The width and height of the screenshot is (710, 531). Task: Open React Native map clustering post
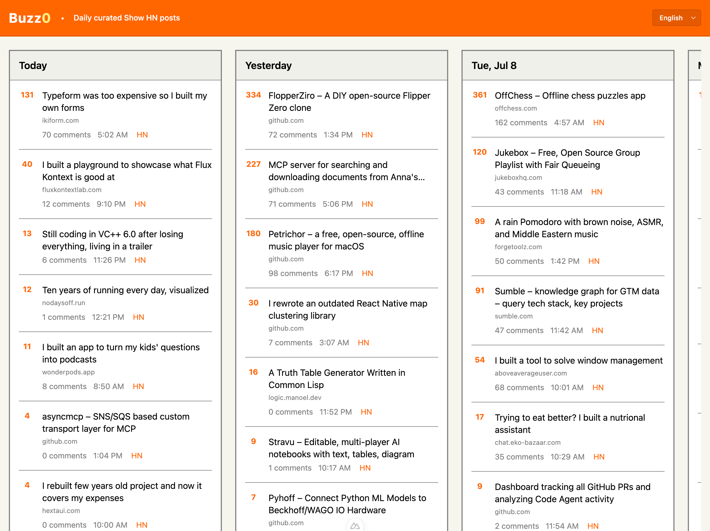(x=348, y=310)
